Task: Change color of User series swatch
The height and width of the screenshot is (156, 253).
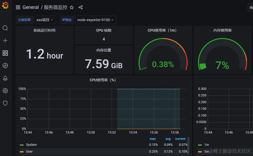Action: coord(22,152)
